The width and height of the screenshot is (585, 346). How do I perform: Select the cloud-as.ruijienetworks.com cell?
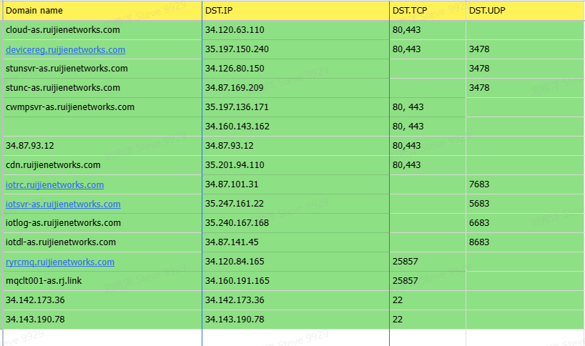(x=62, y=30)
